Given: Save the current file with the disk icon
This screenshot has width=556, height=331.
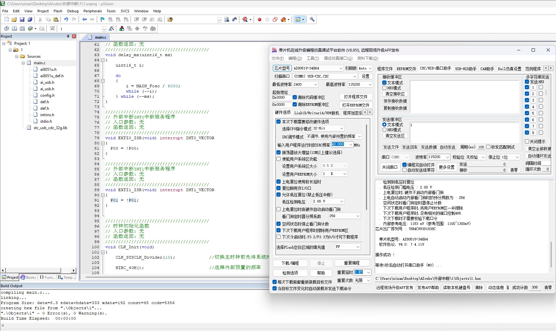Looking at the screenshot, I should click(22, 19).
